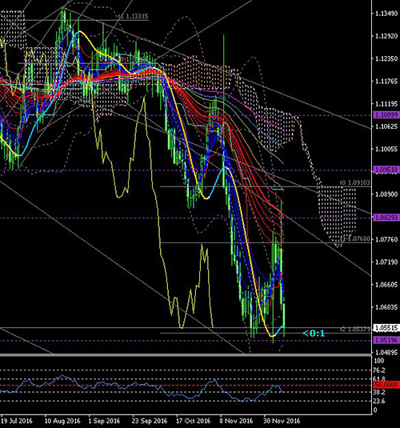Click the 1.11195 price axis label
Image resolution: width=400 pixels, height=428 pixels.
[x=386, y=104]
